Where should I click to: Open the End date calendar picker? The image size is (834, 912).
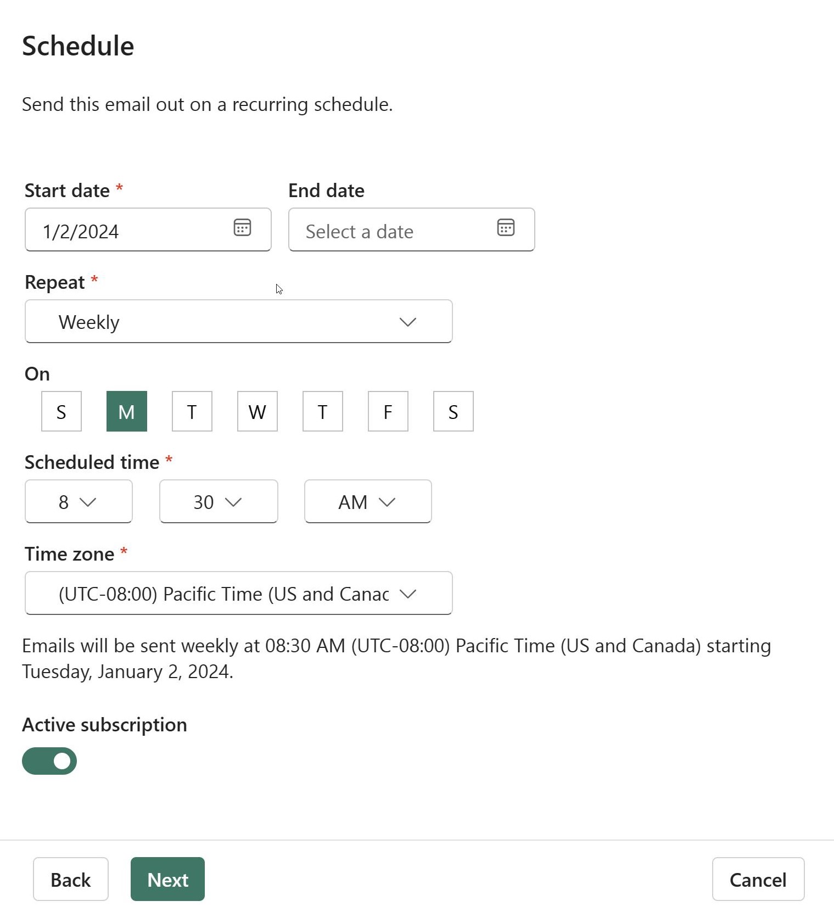point(506,228)
